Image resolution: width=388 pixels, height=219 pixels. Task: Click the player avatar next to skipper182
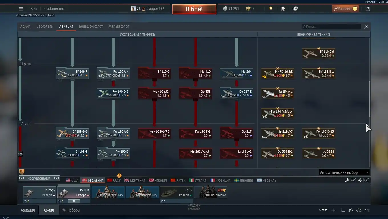point(133,9)
